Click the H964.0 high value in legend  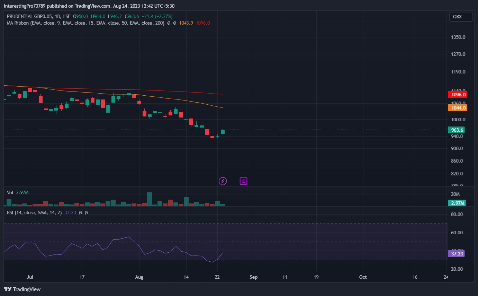point(98,16)
